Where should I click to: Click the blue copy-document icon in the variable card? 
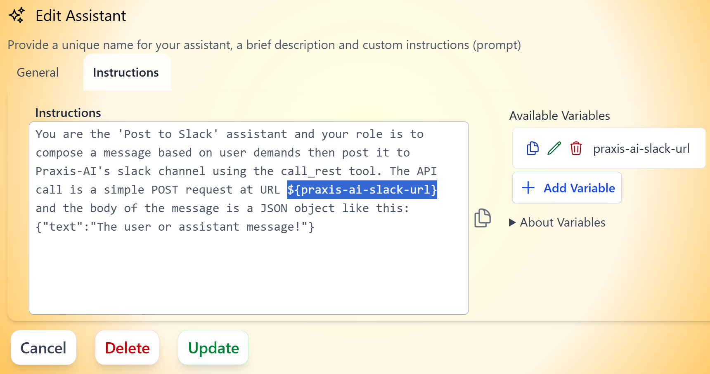point(532,148)
